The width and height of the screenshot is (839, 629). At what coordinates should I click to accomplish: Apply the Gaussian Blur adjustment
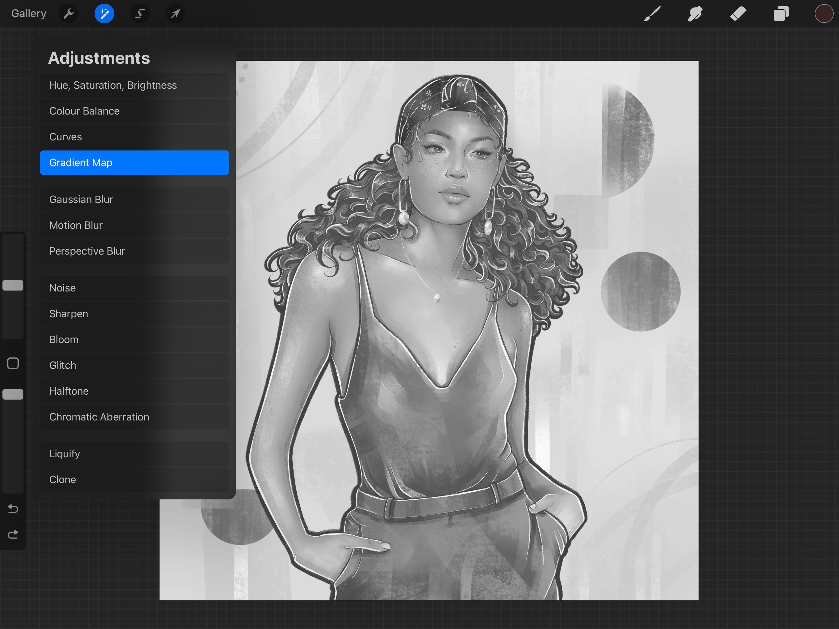point(134,199)
